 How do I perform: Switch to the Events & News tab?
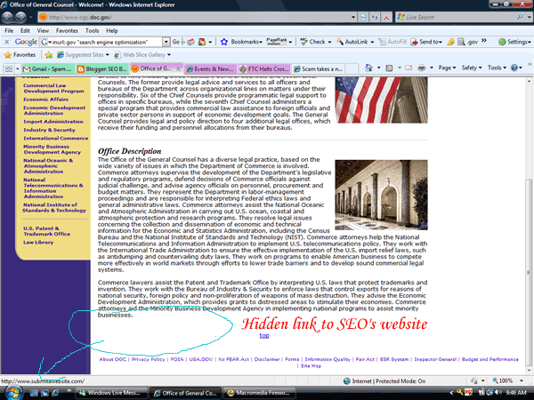[x=210, y=69]
